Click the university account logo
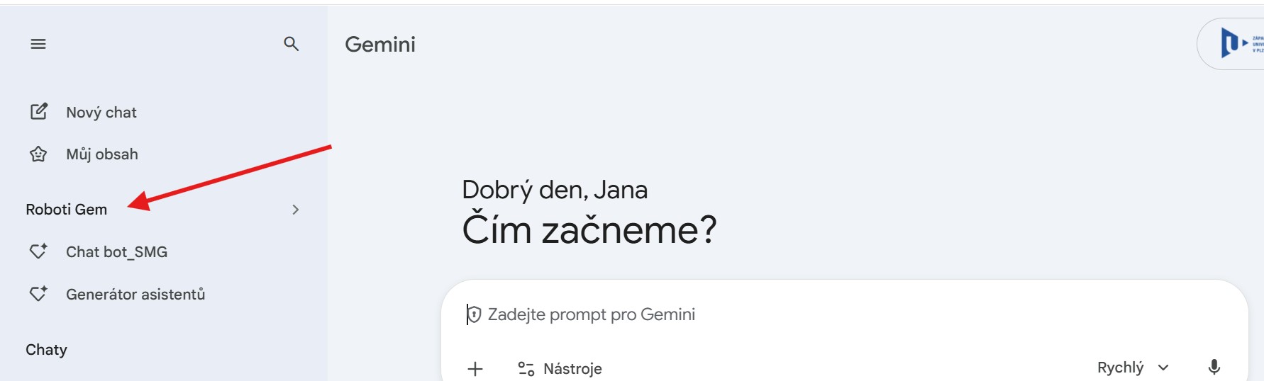This screenshot has width=1264, height=381. [x=1236, y=44]
